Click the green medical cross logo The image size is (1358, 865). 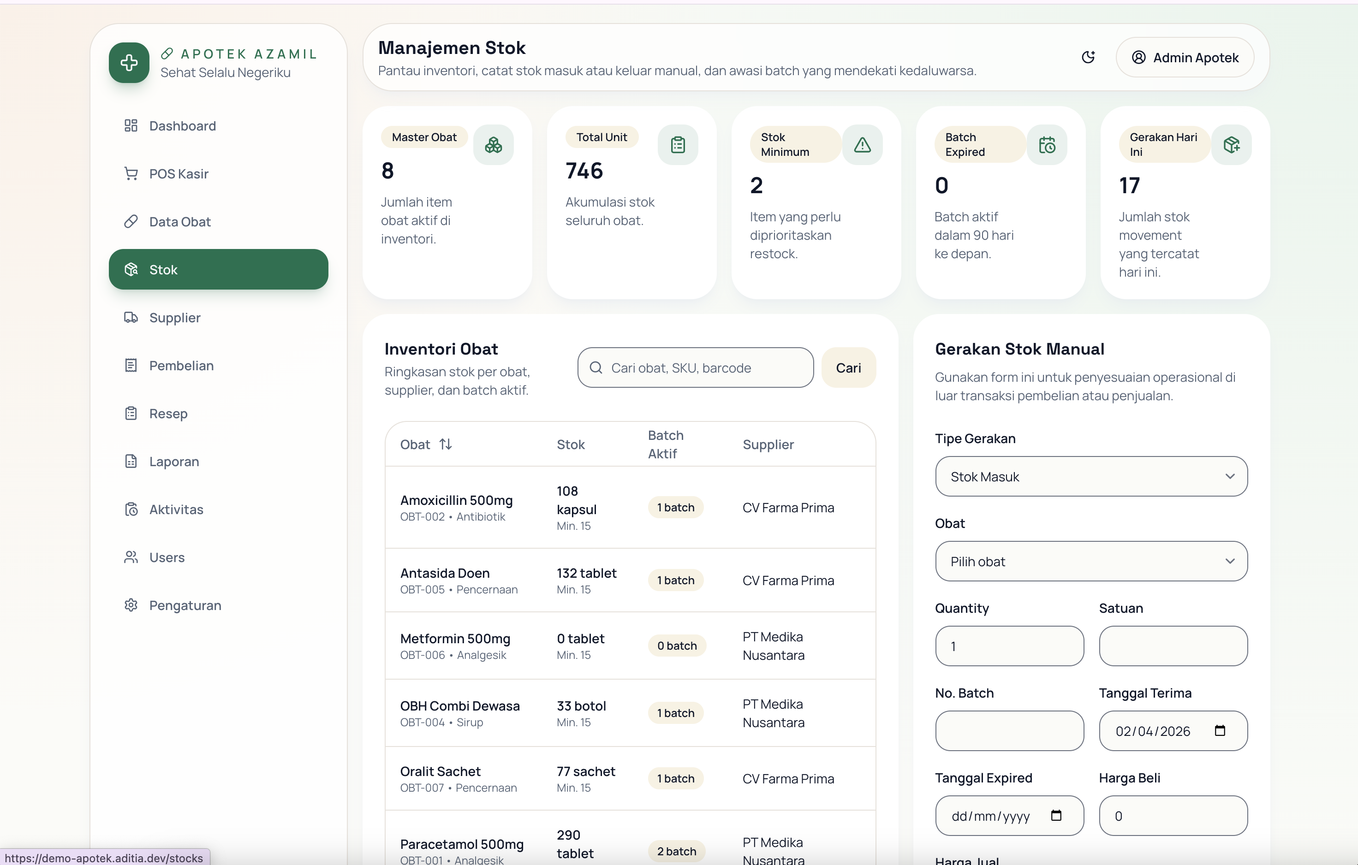tap(129, 63)
